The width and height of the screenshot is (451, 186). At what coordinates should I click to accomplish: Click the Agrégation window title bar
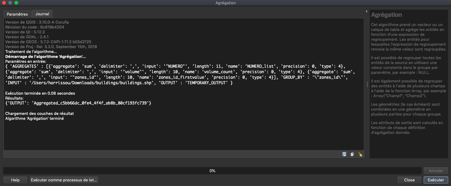pyautogui.click(x=225, y=3)
